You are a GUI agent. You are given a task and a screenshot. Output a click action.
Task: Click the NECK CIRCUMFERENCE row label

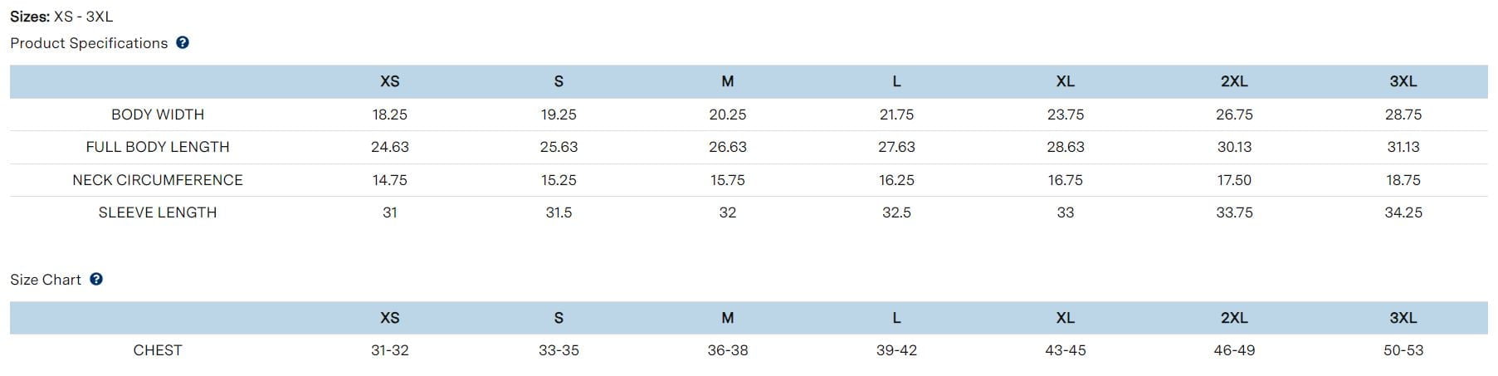(x=158, y=180)
